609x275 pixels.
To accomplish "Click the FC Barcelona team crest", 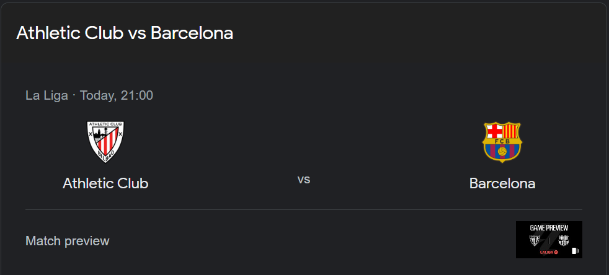I will point(502,142).
